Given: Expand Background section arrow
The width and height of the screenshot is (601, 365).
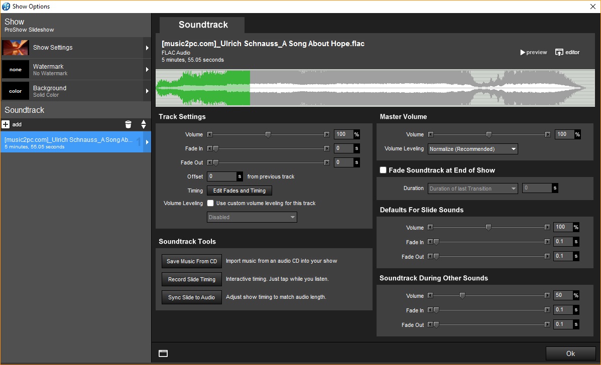Looking at the screenshot, I should pyautogui.click(x=147, y=91).
